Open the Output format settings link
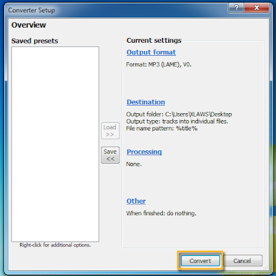This screenshot has width=276, height=276. point(151,52)
